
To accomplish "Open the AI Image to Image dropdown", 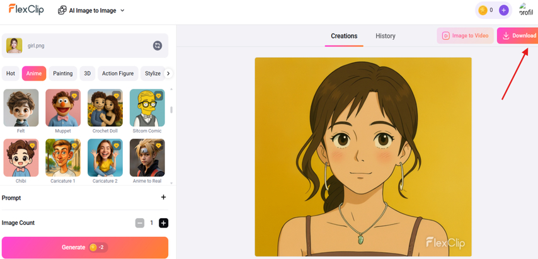I will 91,10.
